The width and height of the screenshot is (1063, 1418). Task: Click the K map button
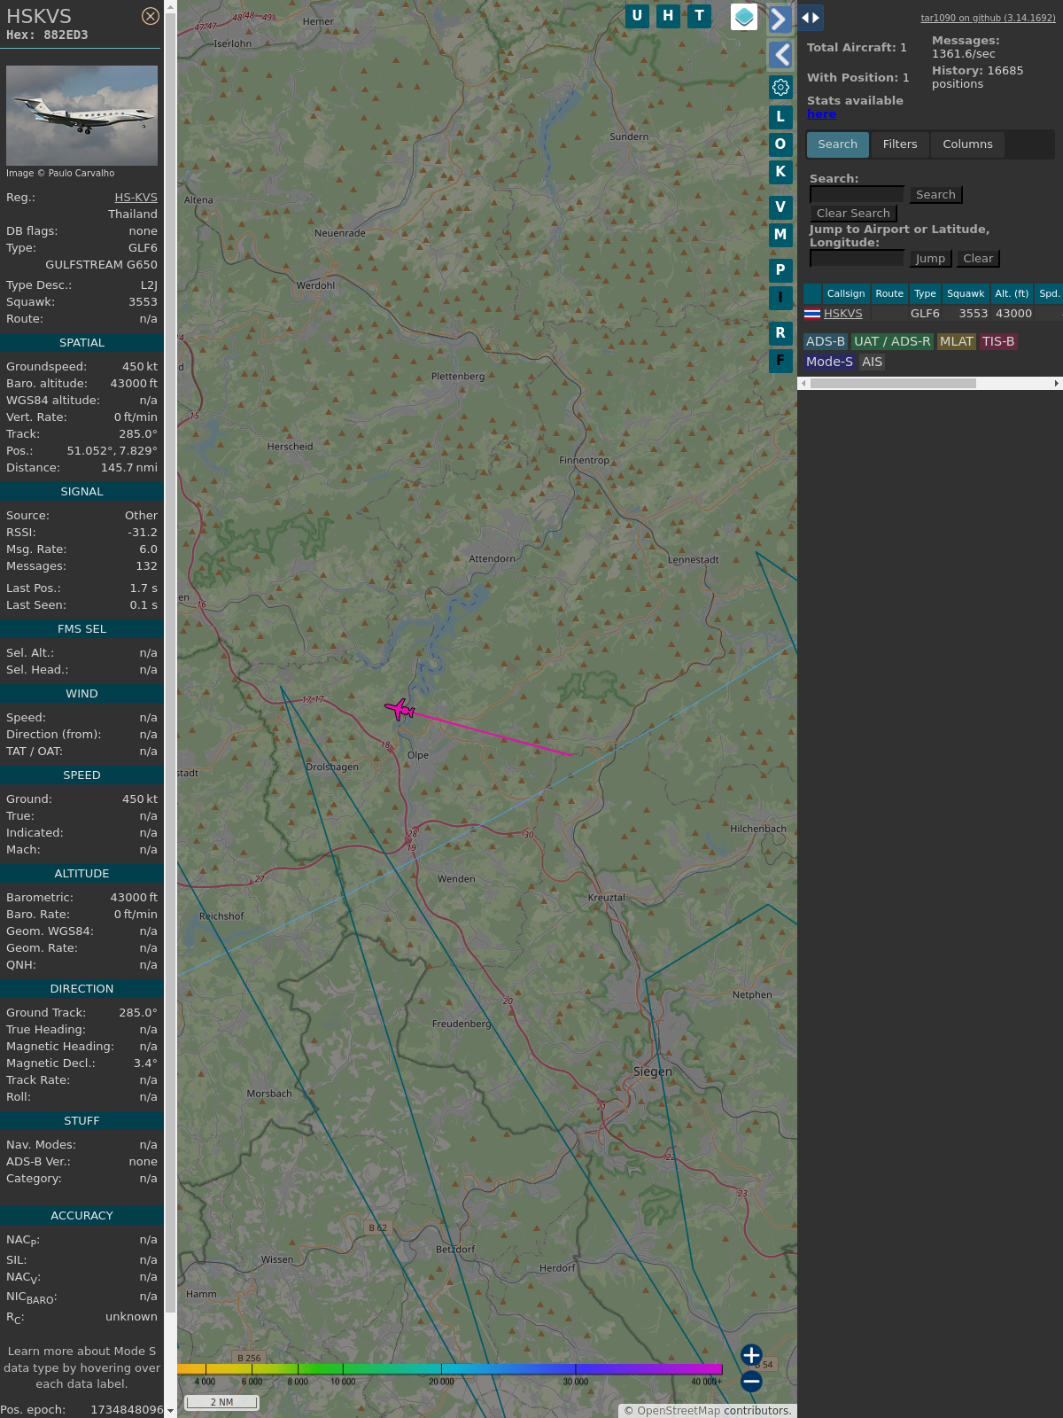[x=780, y=171]
